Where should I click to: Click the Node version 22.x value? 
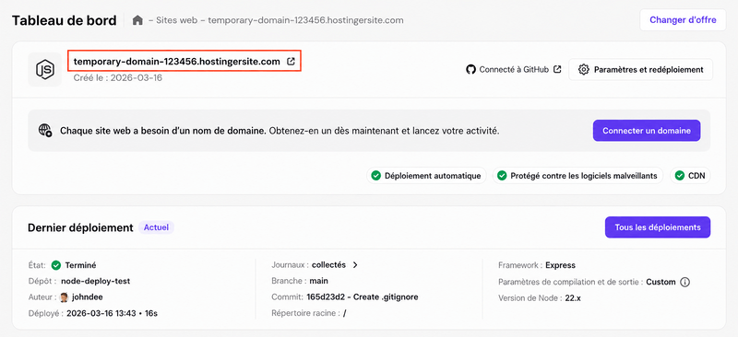573,298
